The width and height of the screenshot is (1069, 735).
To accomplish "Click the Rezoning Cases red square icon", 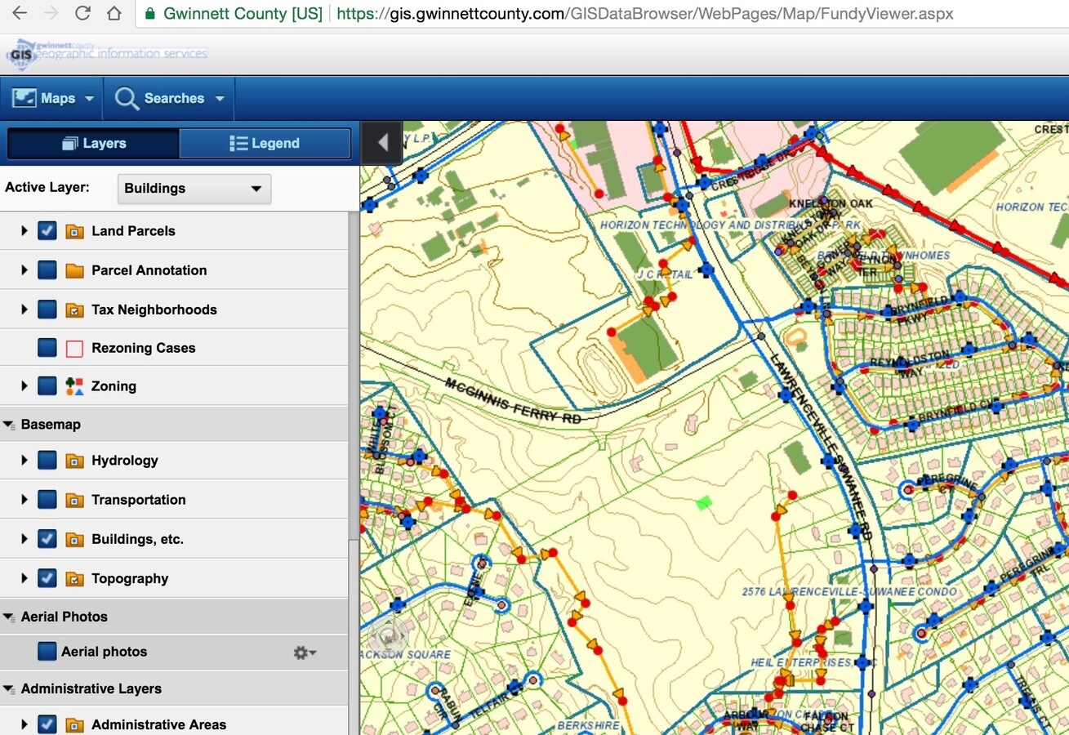I will [x=74, y=349].
